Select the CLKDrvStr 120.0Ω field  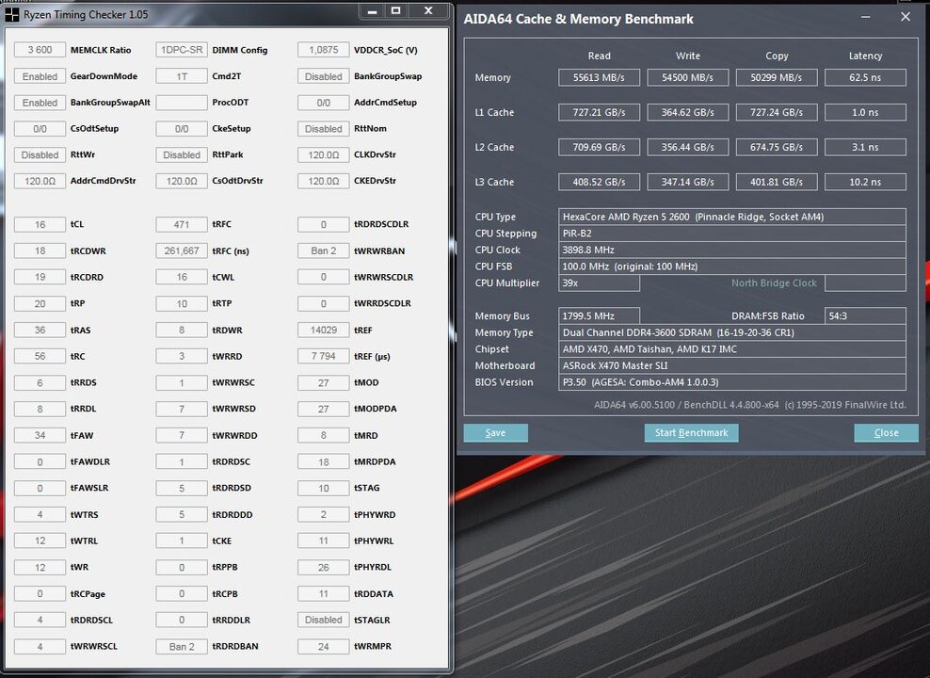[323, 154]
